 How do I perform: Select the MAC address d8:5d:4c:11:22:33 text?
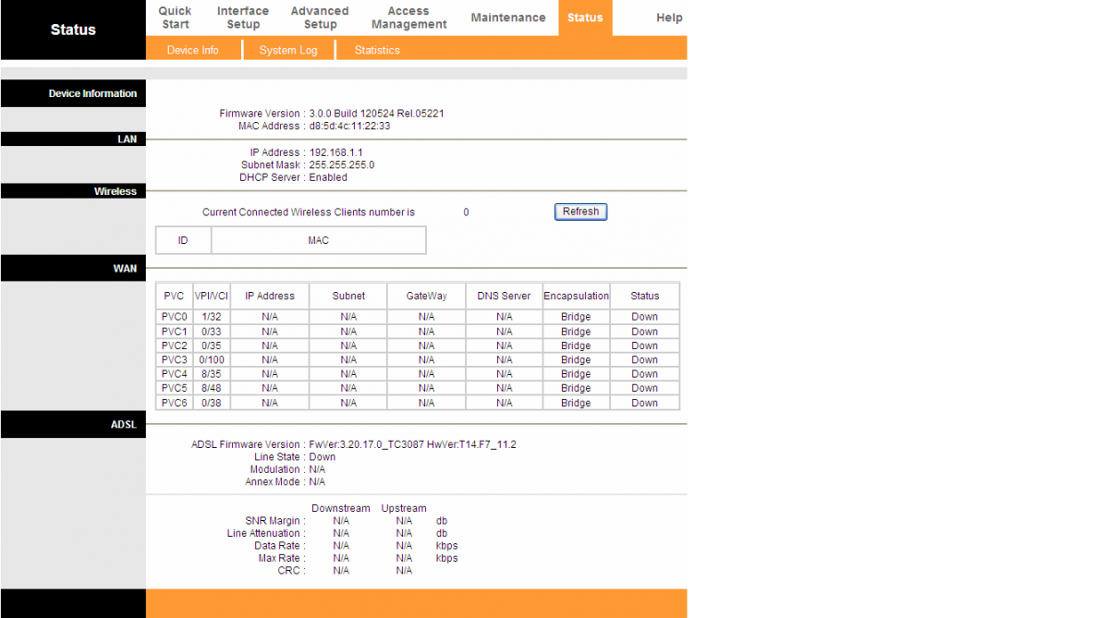[x=349, y=126]
